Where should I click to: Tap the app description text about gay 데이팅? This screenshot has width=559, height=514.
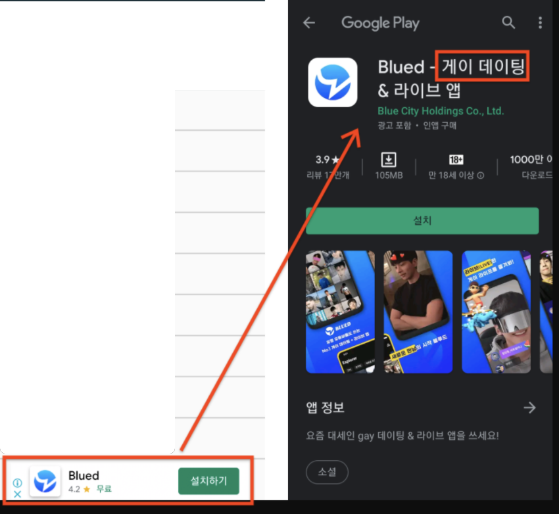tap(402, 436)
